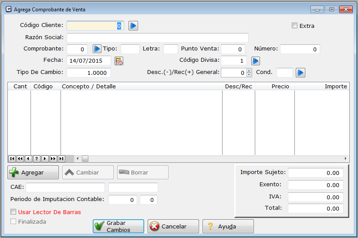The width and height of the screenshot is (358, 238).
Task: Go to next record in grid navigator
Action: coord(45,159)
